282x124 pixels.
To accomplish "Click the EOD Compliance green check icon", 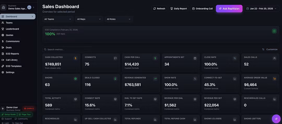I will [x=274, y=31].
